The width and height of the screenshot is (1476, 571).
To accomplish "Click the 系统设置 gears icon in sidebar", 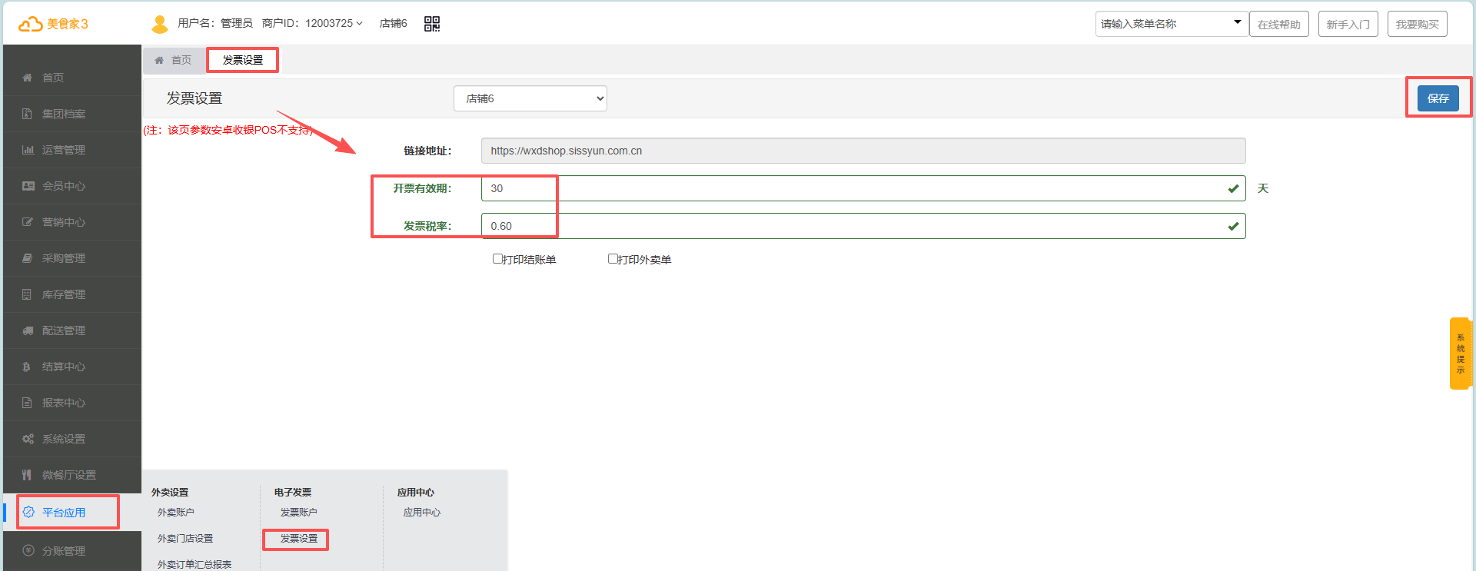I will 28,439.
